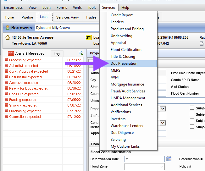205x171 pixels.
Task: Open the Help menu
Action: click(x=125, y=8)
